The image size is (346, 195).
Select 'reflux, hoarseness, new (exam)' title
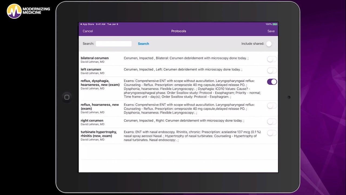[100, 107]
